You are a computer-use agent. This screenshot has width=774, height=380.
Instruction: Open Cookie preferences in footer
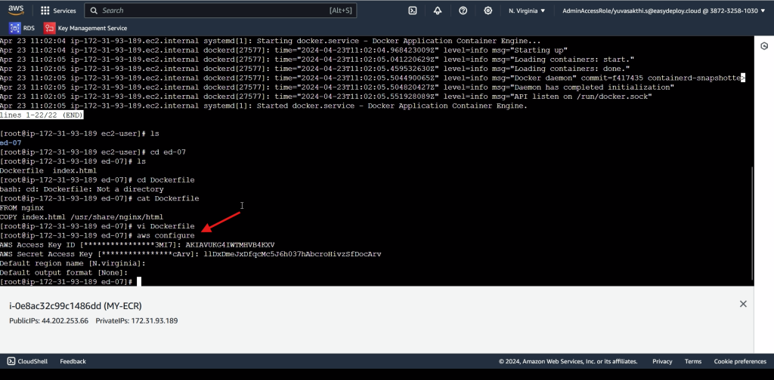pyautogui.click(x=740, y=362)
